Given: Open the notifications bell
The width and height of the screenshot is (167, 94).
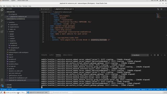Looking at the screenshot, I should 165,89.
